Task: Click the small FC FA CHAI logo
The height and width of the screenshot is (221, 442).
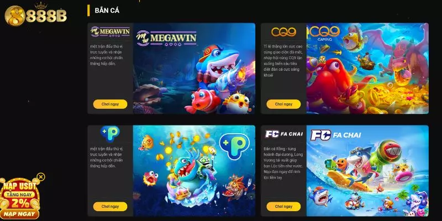Action: [283, 134]
